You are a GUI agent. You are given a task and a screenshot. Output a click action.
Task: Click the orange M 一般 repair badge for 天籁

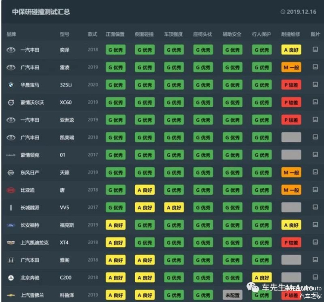(x=291, y=172)
